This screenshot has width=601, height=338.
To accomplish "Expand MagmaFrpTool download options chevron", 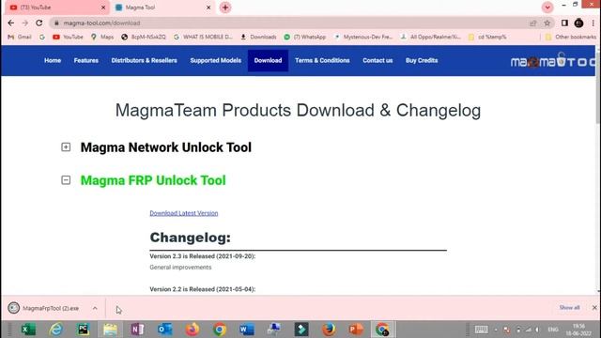I will pos(95,308).
